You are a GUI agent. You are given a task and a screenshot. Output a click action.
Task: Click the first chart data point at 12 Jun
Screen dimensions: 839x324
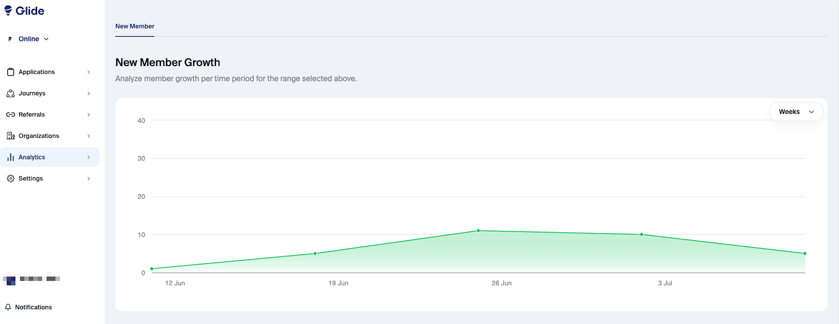coord(152,269)
